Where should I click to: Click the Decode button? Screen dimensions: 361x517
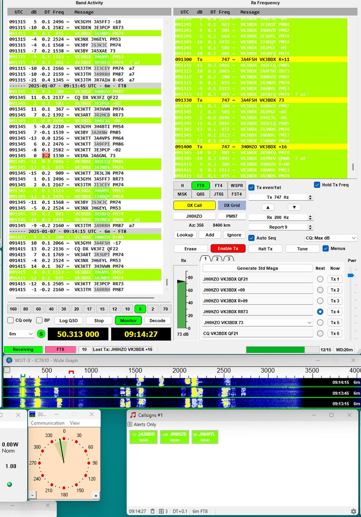pos(157,321)
